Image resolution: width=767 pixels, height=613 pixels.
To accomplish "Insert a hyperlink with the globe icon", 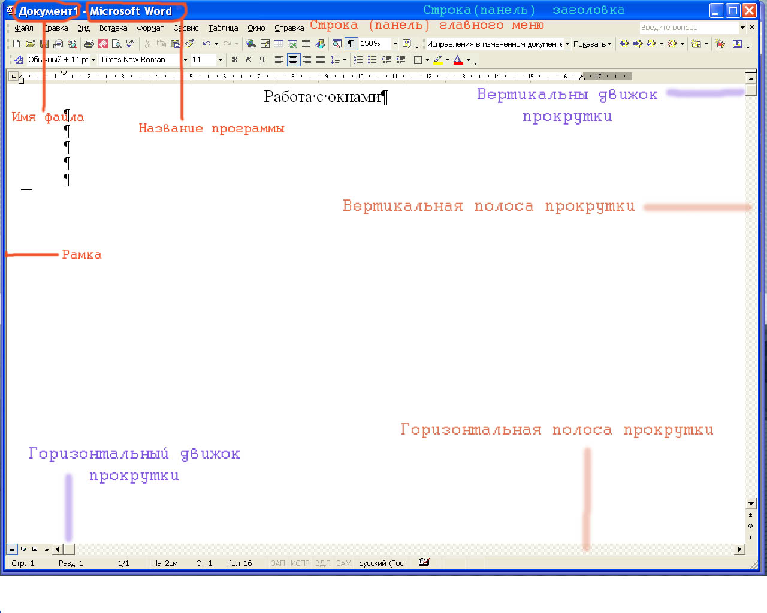I will point(250,44).
